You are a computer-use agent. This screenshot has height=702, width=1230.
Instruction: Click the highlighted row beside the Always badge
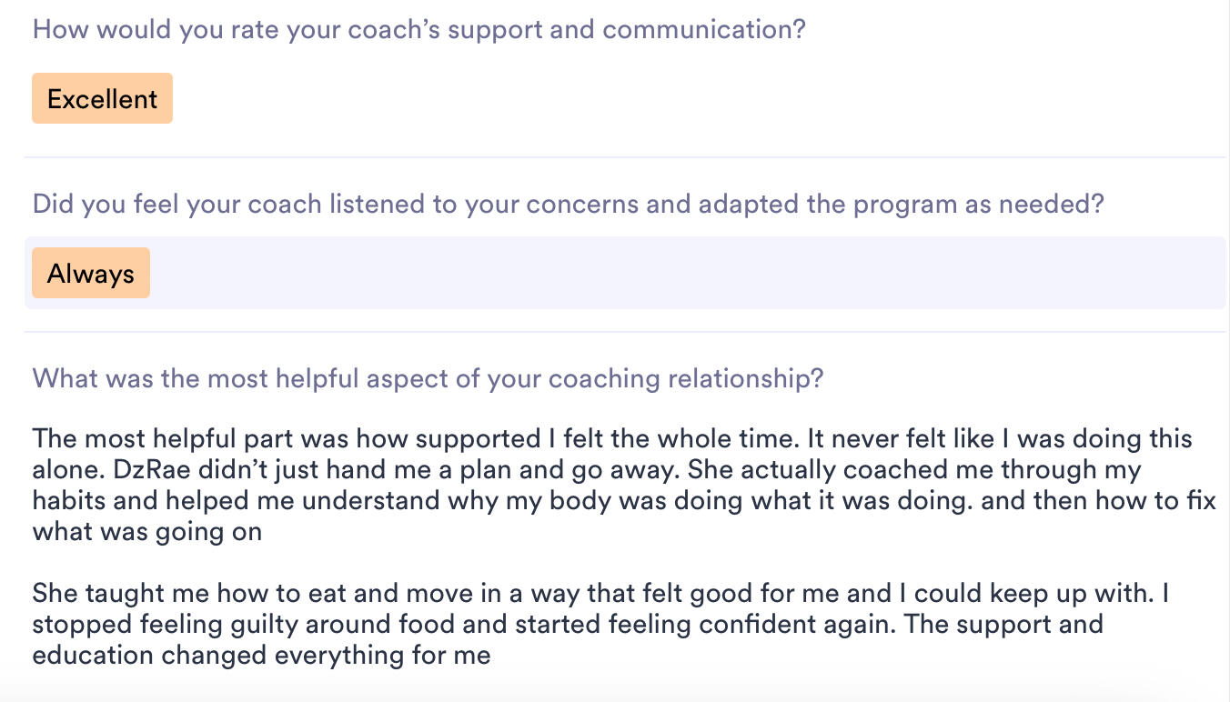[682, 274]
